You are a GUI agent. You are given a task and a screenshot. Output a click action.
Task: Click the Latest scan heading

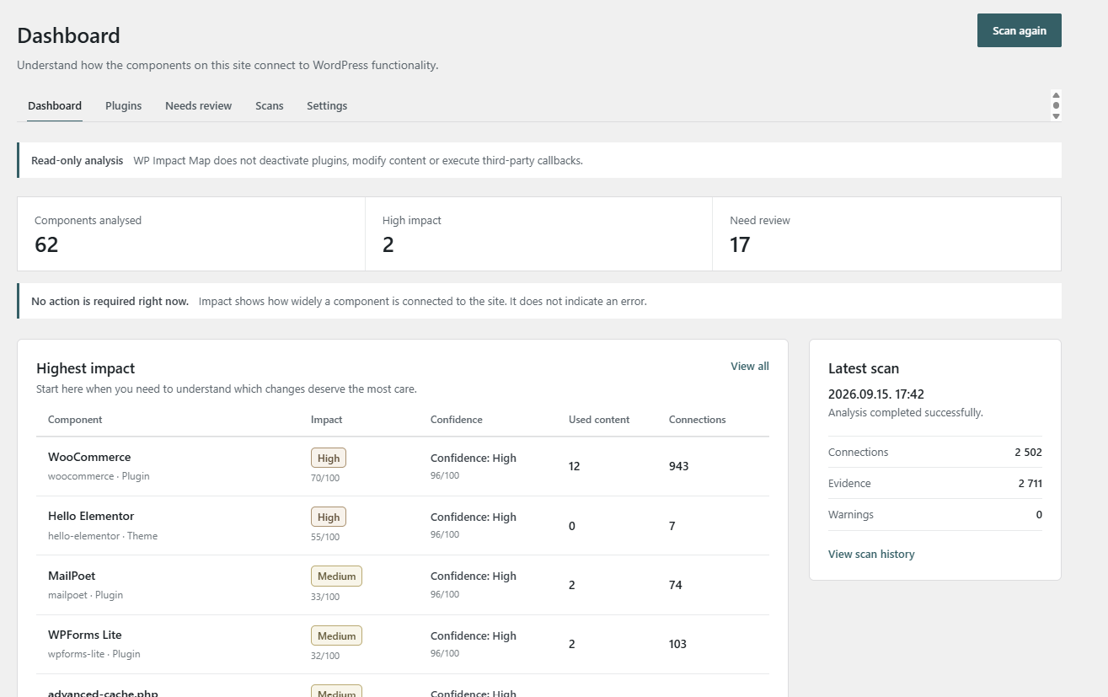pyautogui.click(x=864, y=368)
